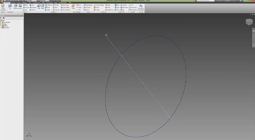255x140 pixels.
Task: Switch to the Environments tab
Action: [x=37, y=3]
